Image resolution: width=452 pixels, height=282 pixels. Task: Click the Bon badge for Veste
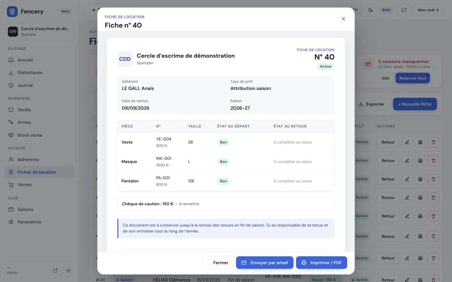(223, 142)
